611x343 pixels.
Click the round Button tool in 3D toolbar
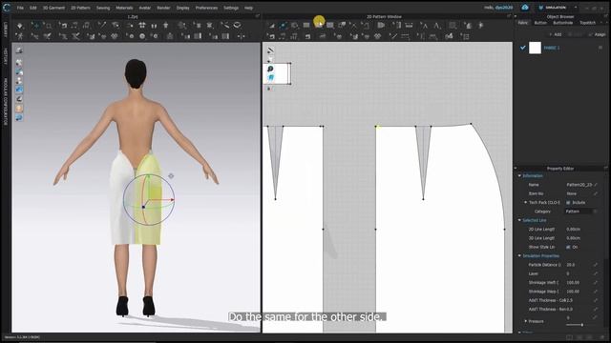click(x=142, y=36)
